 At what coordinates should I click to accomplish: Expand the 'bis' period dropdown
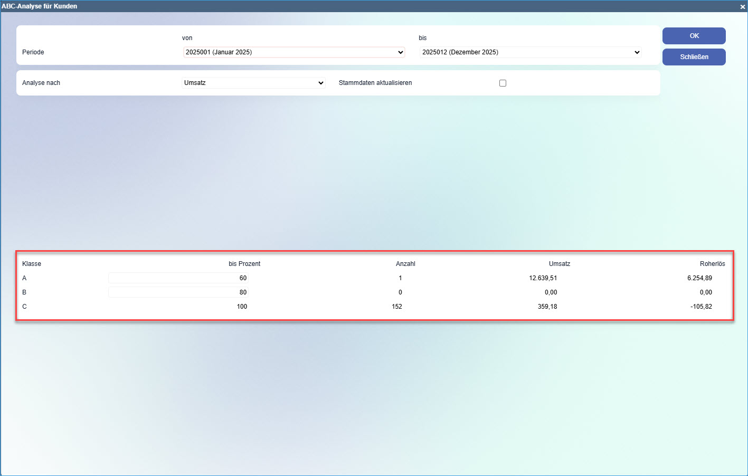point(531,52)
